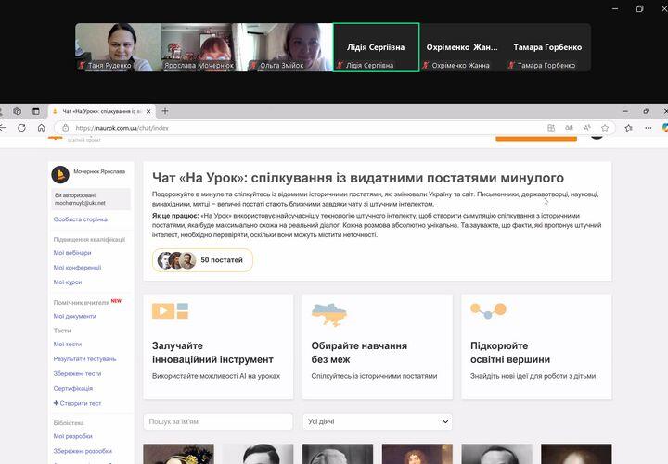This screenshot has height=464, width=668.
Task: Select the Охріменко Жанна participant tile
Action: (x=462, y=47)
